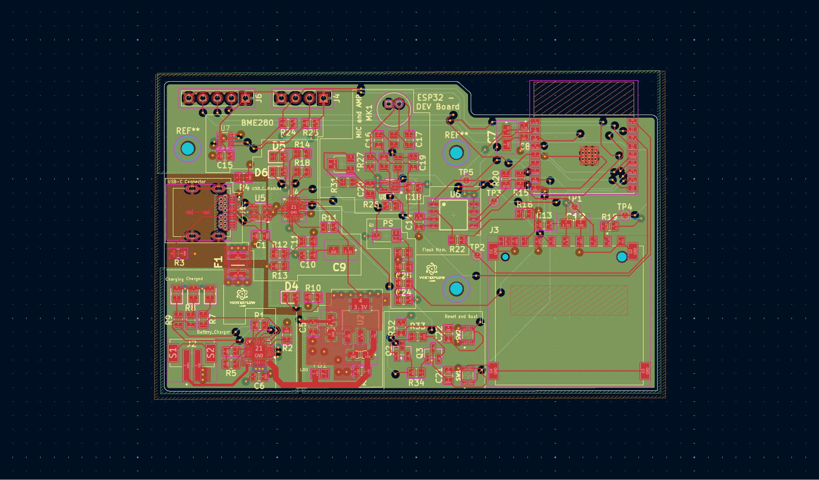Click the Charging LED silkscreen label
The height and width of the screenshot is (480, 819).
coord(174,279)
